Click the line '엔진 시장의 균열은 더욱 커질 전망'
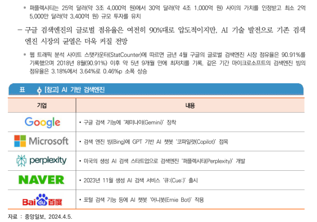Viewport: 317px width, 222px height. coord(76,41)
